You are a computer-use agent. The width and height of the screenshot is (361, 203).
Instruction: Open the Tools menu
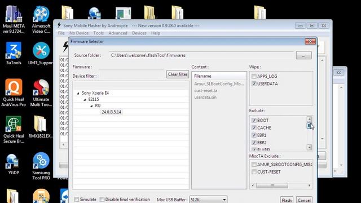pyautogui.click(x=99, y=33)
